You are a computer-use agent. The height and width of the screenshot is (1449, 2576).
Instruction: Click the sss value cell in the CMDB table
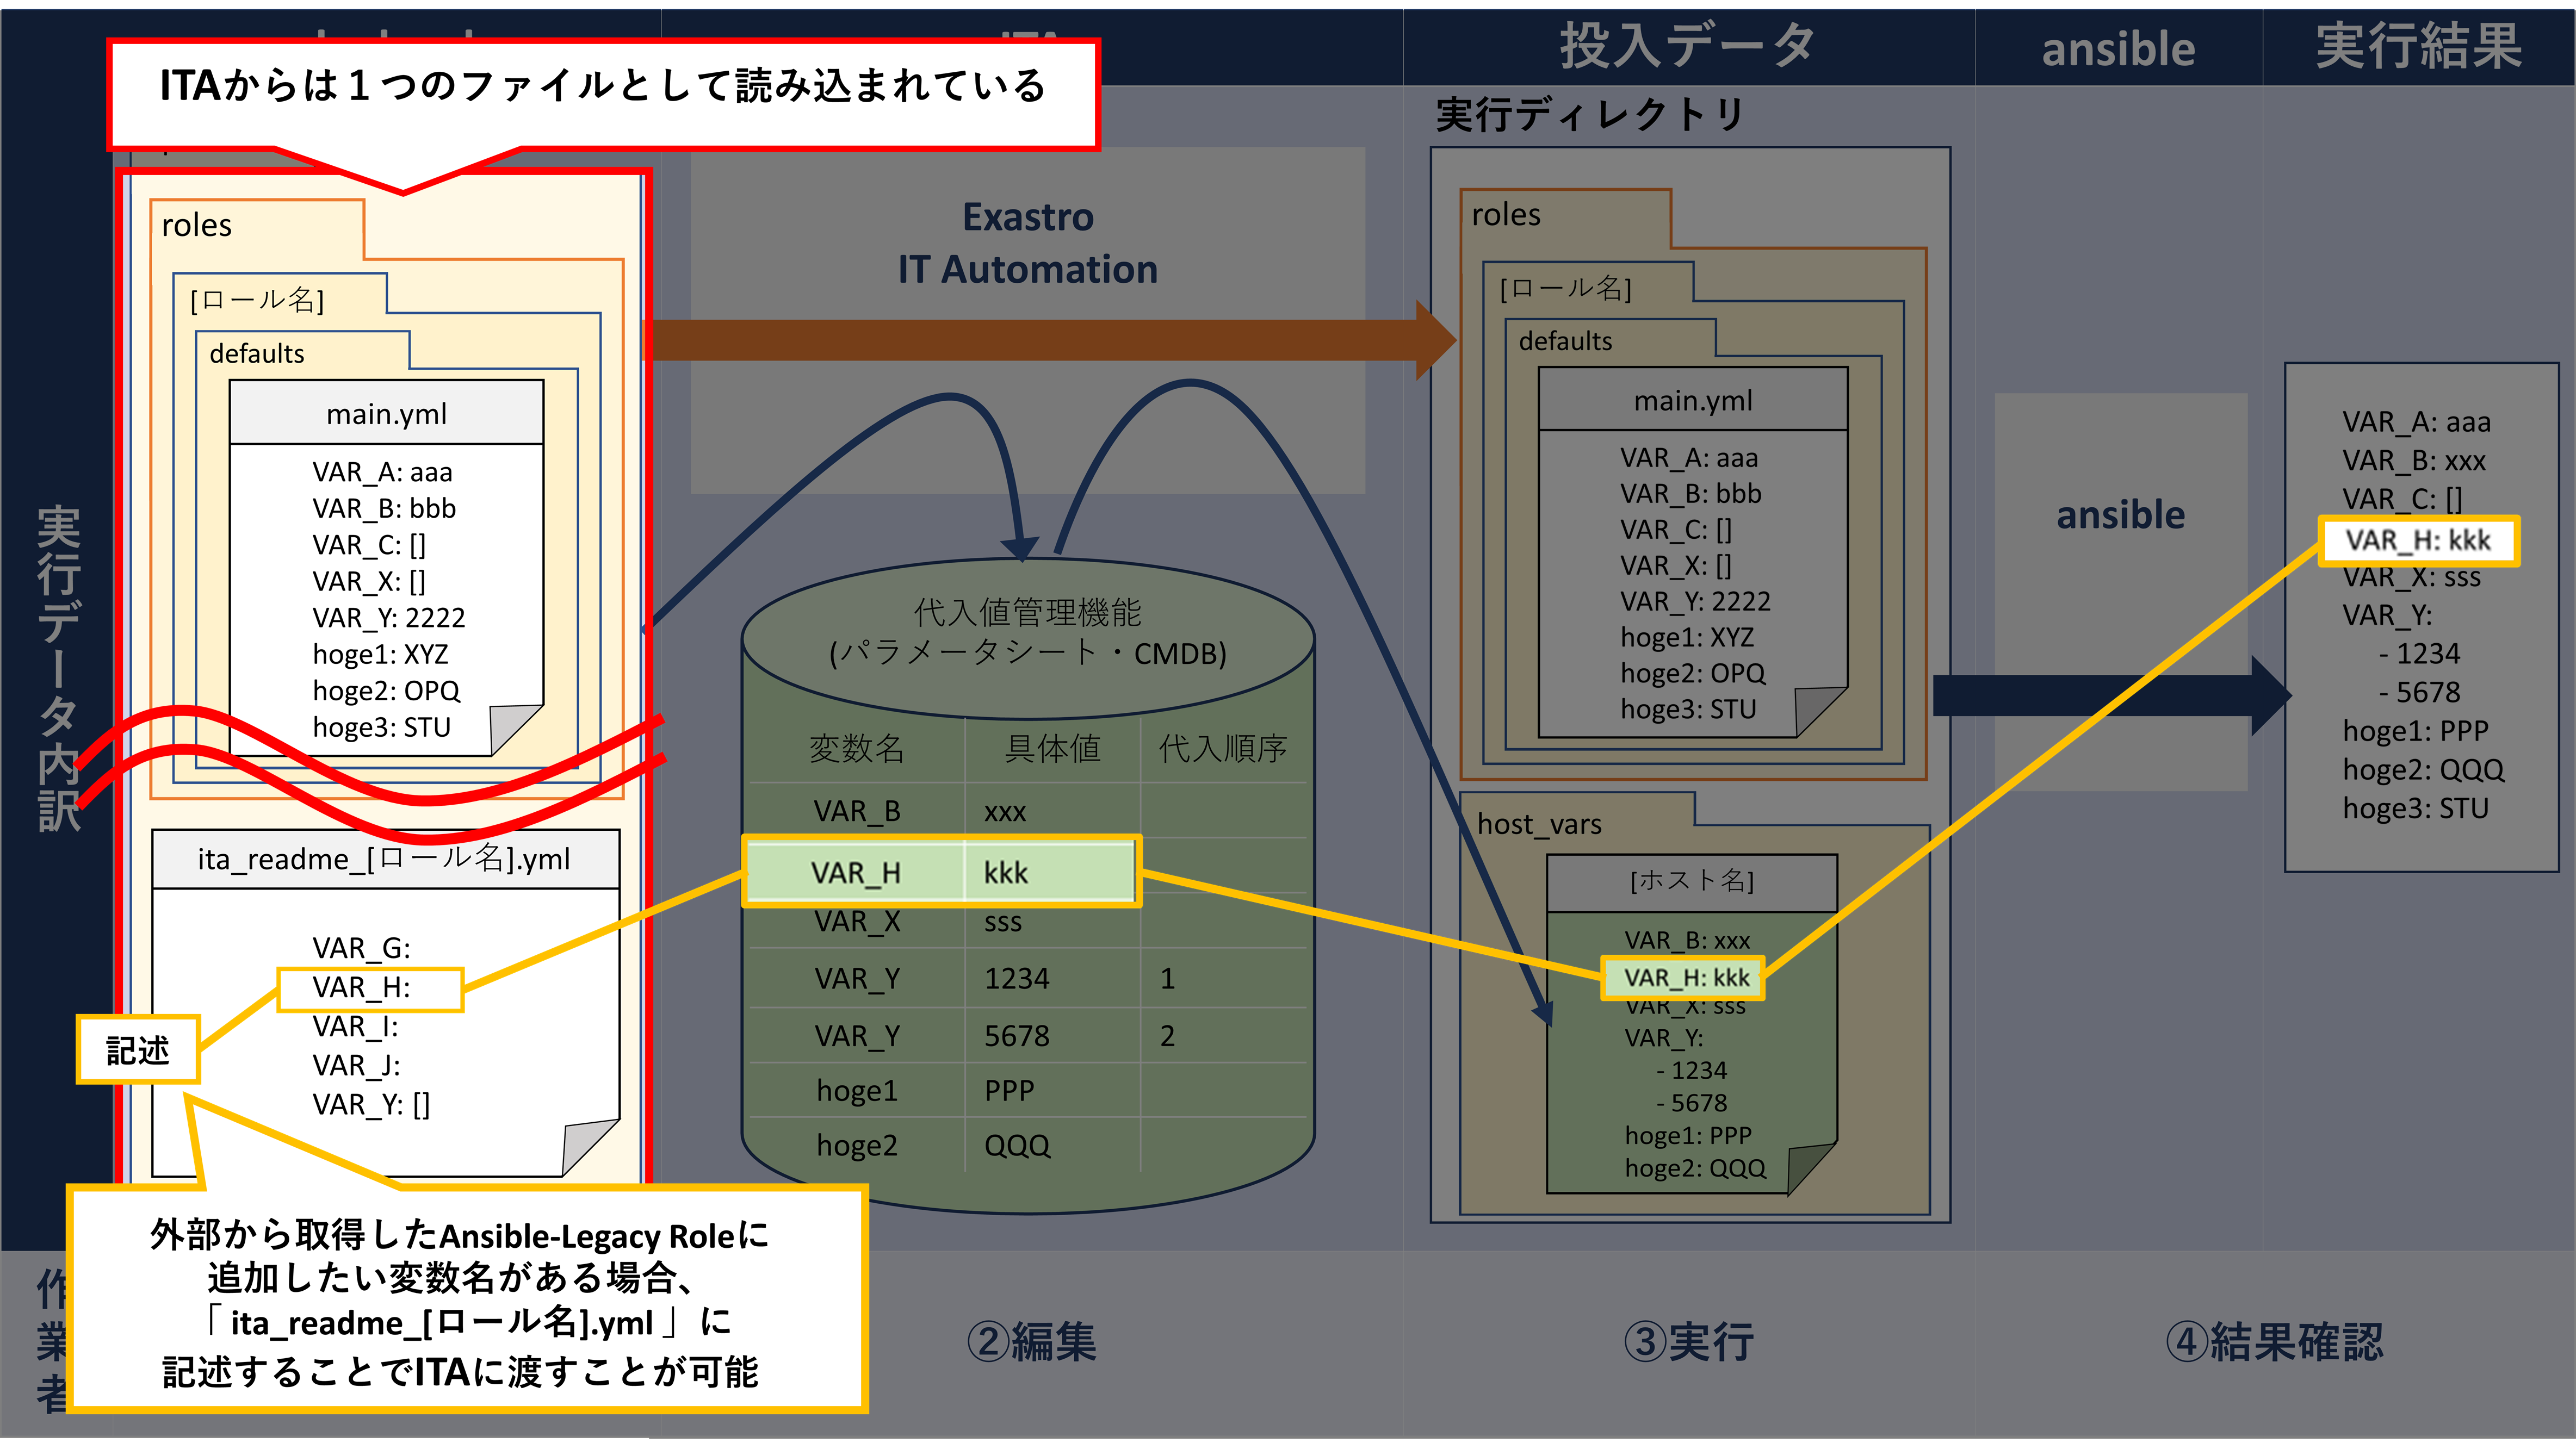coord(1003,922)
